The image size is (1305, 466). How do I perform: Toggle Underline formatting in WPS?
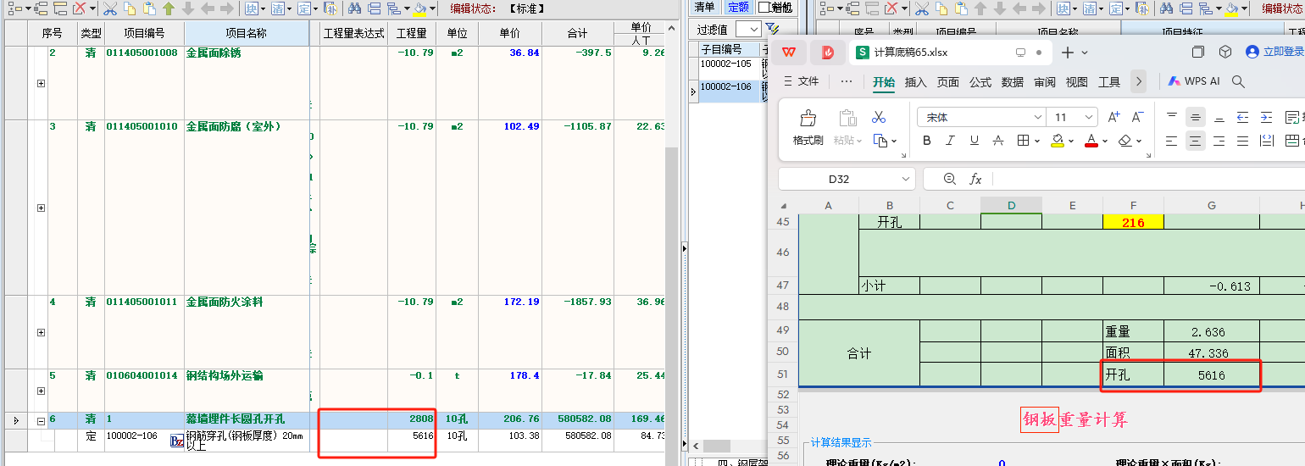(974, 141)
